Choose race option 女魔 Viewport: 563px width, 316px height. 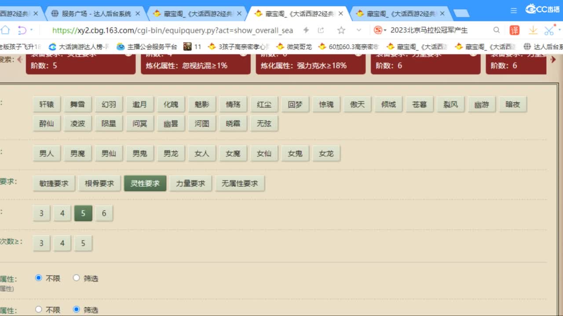coord(233,154)
